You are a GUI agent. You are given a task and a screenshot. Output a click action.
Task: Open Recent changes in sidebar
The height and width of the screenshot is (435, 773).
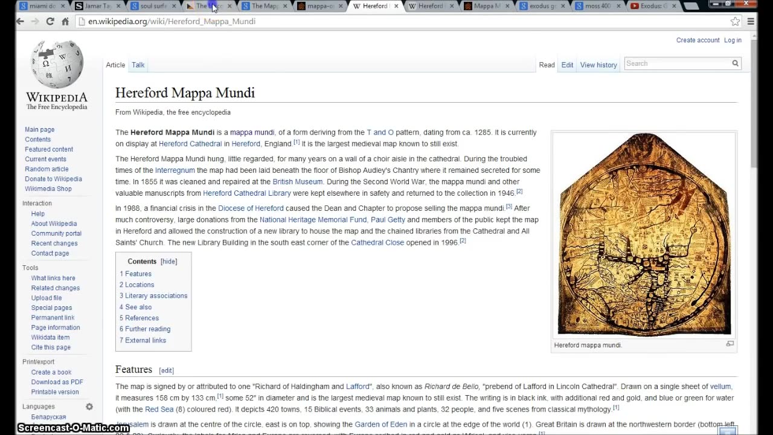point(54,243)
